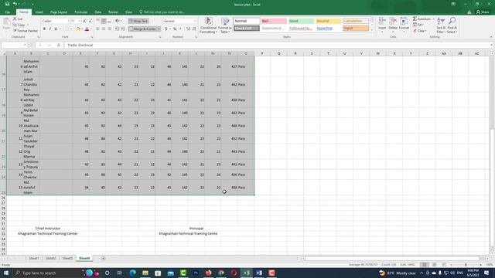Decrease the font size
Image resolution: width=495 pixels, height=278 pixels.
(90, 21)
